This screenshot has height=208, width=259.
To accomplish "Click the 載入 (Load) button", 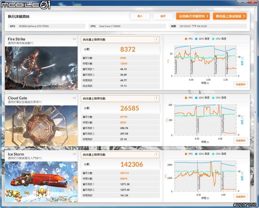I will click(x=140, y=16).
